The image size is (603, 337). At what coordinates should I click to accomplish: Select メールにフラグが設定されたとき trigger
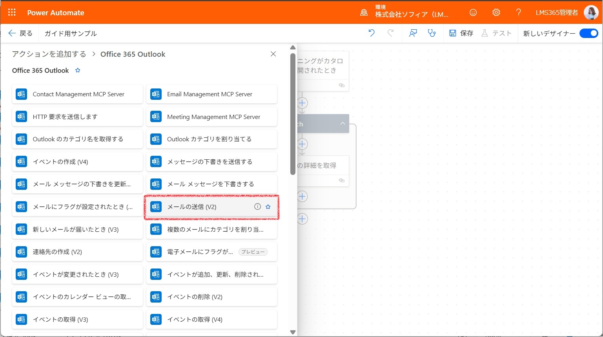77,207
